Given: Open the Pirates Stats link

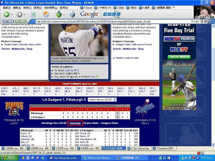Looking at the screenshot, I should (91, 123).
